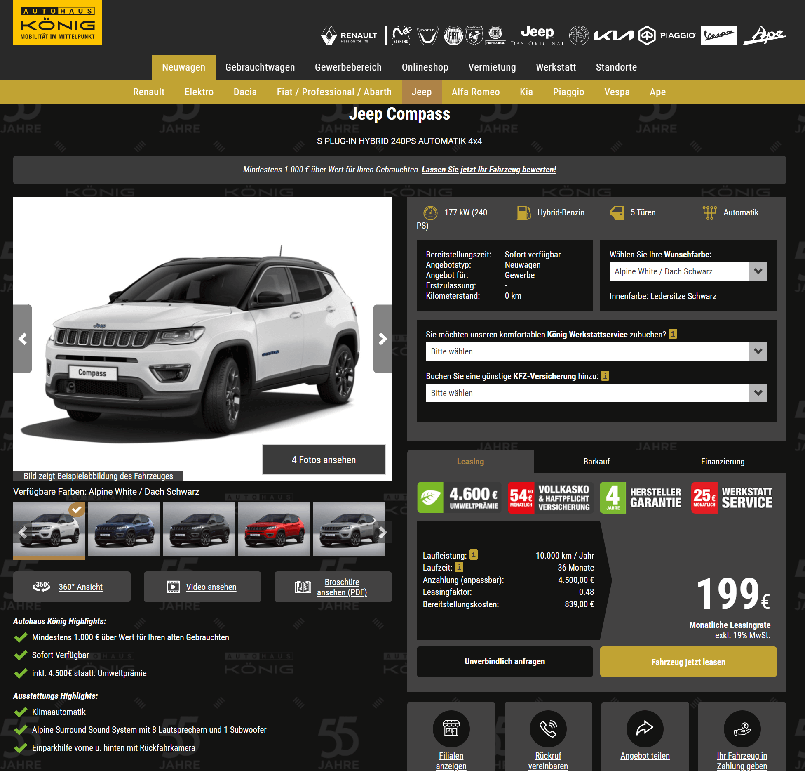Open the Vermietung menu
The width and height of the screenshot is (805, 771).
point(492,67)
